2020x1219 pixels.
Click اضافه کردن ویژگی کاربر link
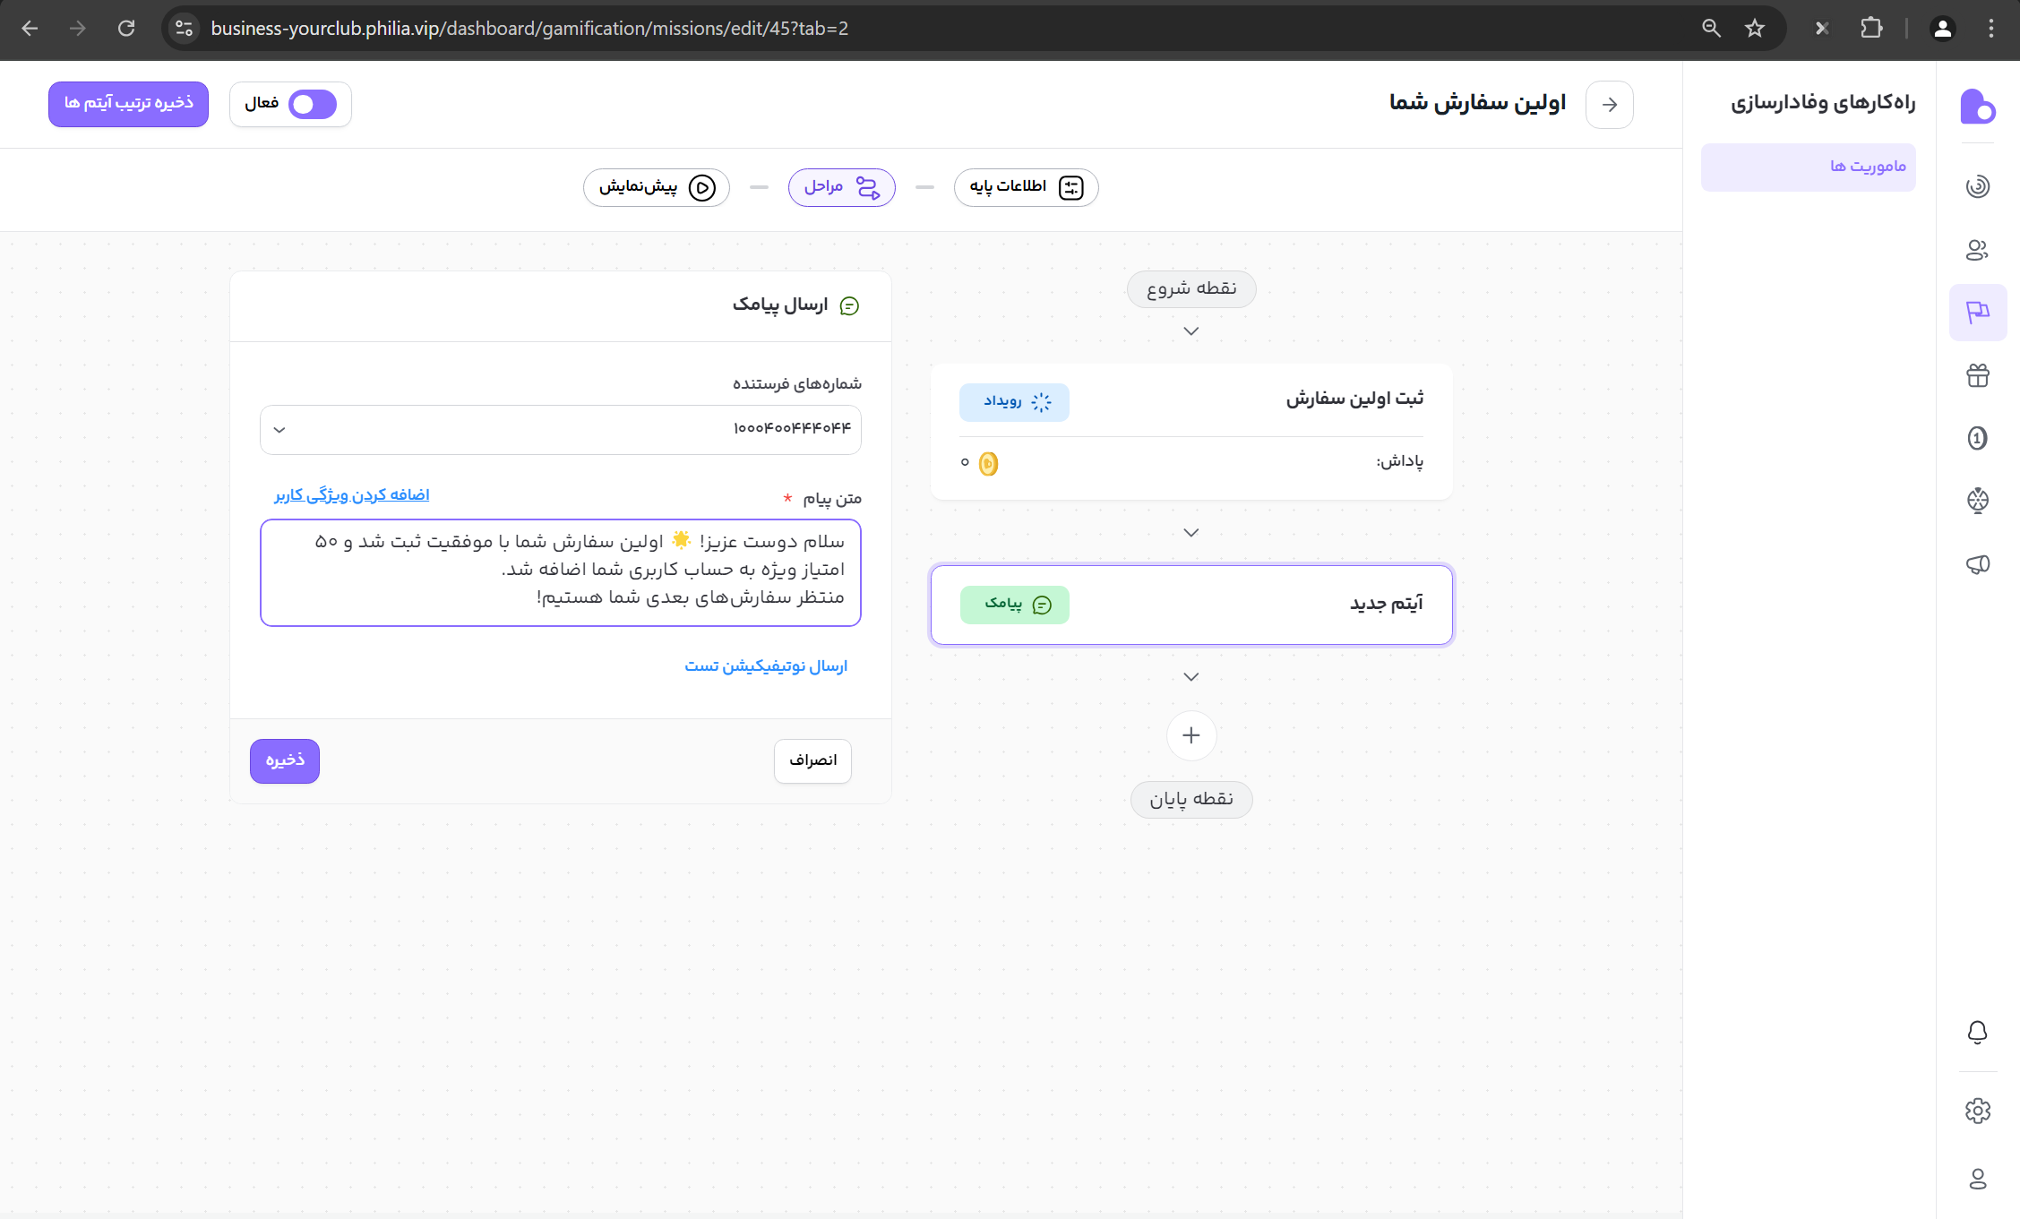click(351, 495)
